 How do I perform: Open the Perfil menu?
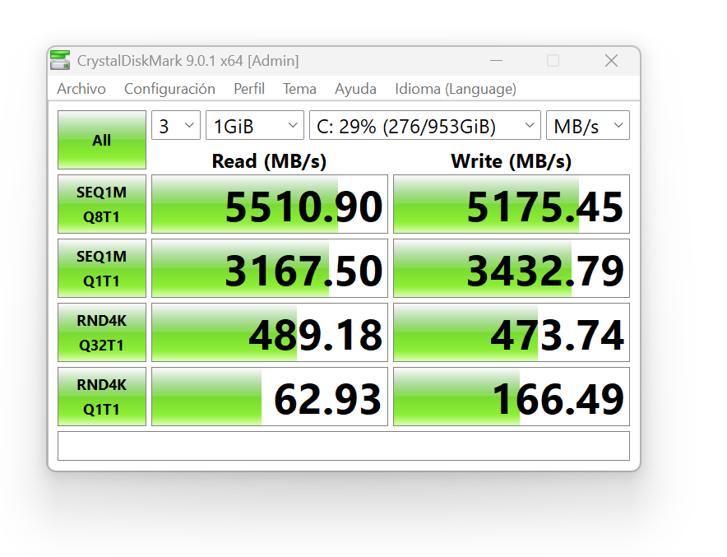(249, 89)
